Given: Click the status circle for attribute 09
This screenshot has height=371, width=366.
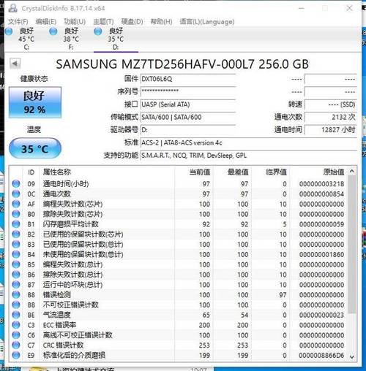Looking at the screenshot, I should click(16, 183).
